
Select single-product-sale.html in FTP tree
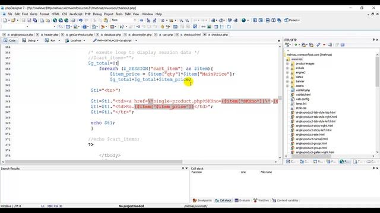(310, 135)
